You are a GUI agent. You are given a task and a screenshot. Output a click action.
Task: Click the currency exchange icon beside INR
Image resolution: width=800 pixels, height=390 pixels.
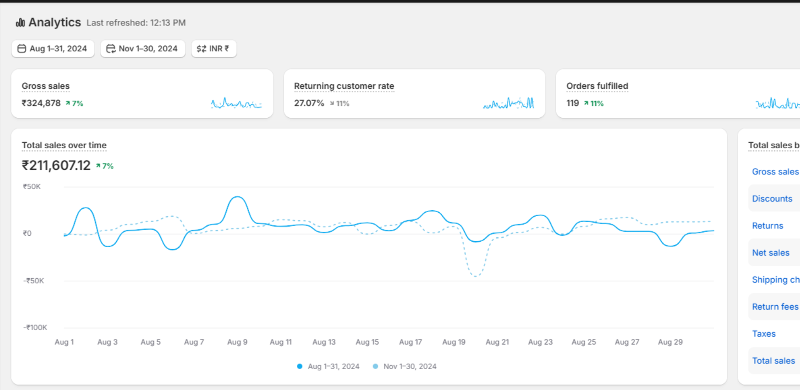point(201,48)
